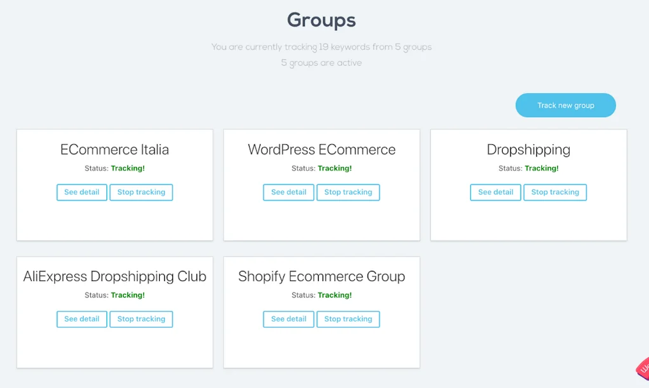Click the Track new group button
The width and height of the screenshot is (649, 388).
565,105
